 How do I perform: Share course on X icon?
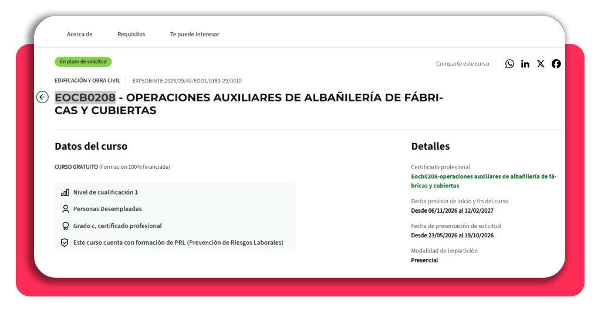541,64
